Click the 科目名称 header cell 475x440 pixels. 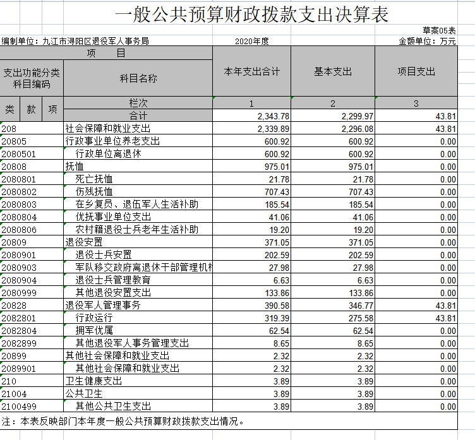(x=138, y=78)
